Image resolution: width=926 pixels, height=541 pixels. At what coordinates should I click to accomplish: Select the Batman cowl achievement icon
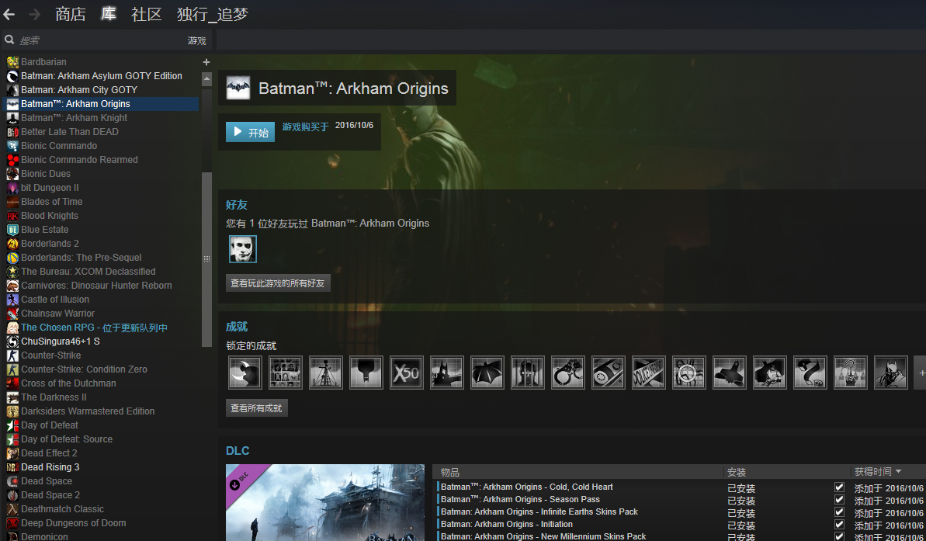click(x=890, y=373)
